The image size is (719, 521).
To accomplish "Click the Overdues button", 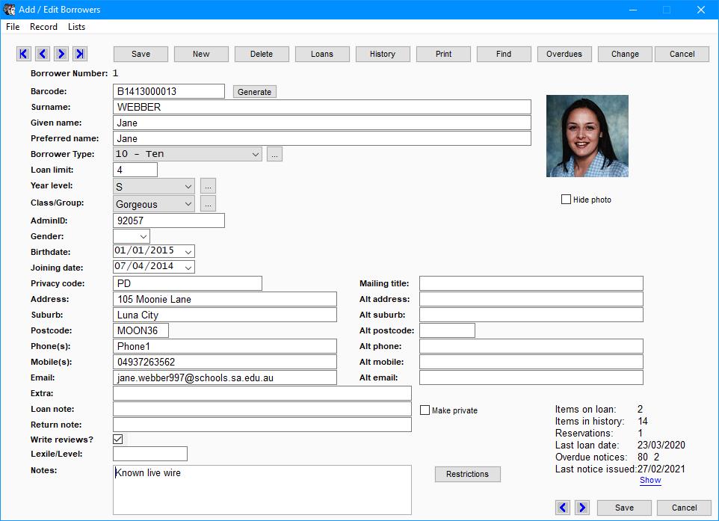I will (x=564, y=54).
